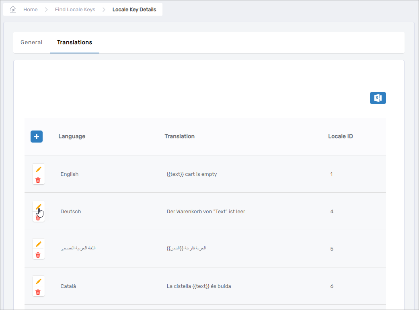This screenshot has height=310, width=419.
Task: Delete the Deutsch translation row
Action: click(38, 218)
